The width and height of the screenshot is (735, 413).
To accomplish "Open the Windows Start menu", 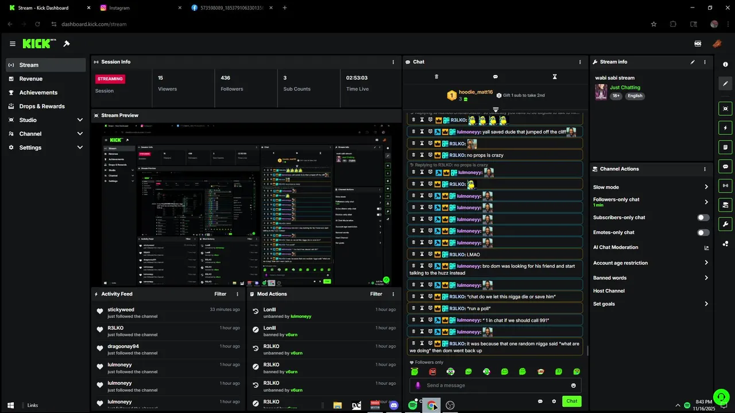I will 10,406.
